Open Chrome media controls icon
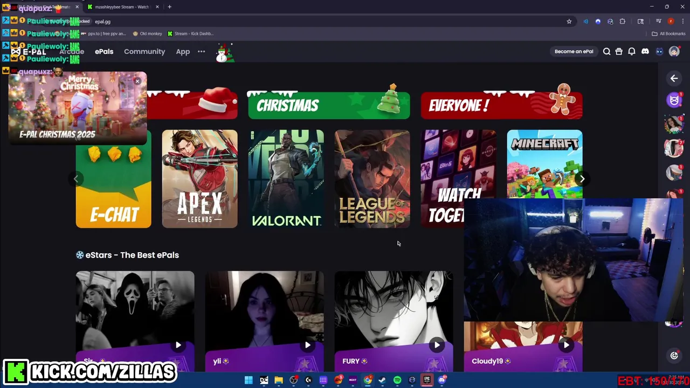The height and width of the screenshot is (388, 690). pos(658,22)
